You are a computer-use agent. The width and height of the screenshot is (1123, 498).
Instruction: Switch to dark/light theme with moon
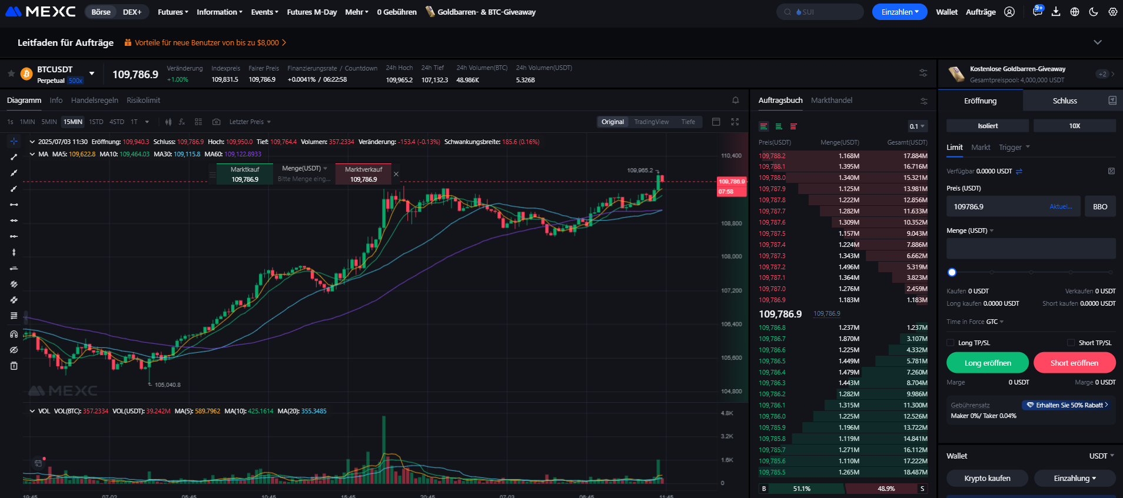point(1094,12)
